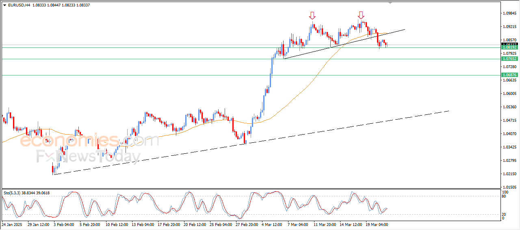Click the stochastic 80 level axis label
This screenshot has height=230, width=520.
[x=505, y=196]
